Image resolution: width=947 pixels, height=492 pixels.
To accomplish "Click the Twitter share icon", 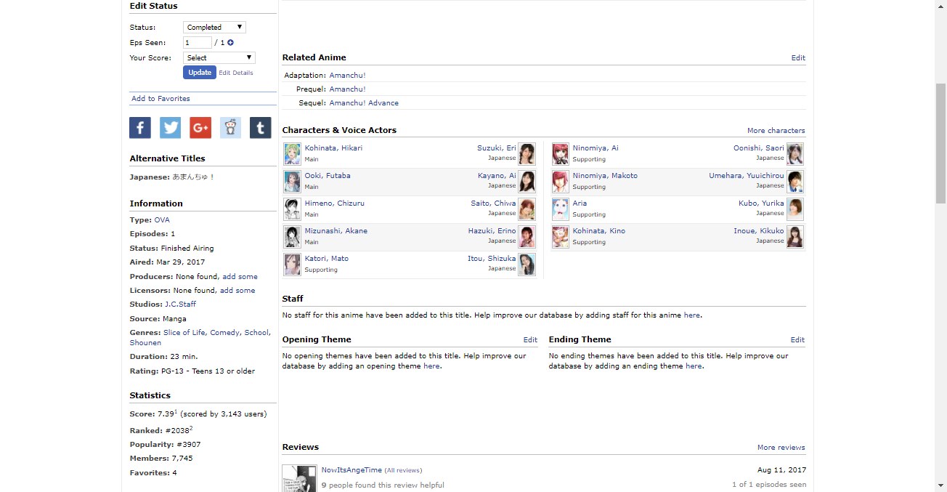I will coord(170,128).
